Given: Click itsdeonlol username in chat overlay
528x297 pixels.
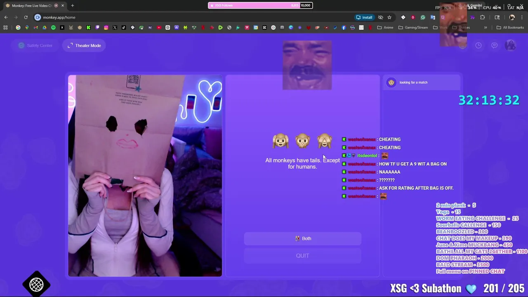Looking at the screenshot, I should coord(367,156).
